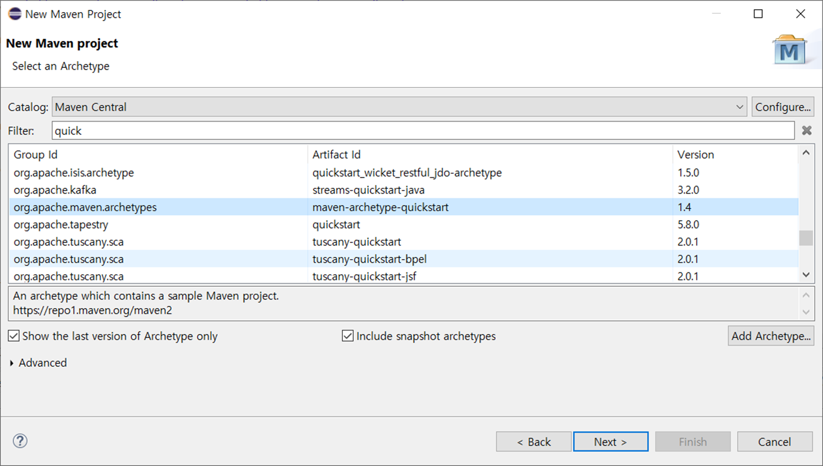Select the org.apache.tapestry row

click(403, 224)
